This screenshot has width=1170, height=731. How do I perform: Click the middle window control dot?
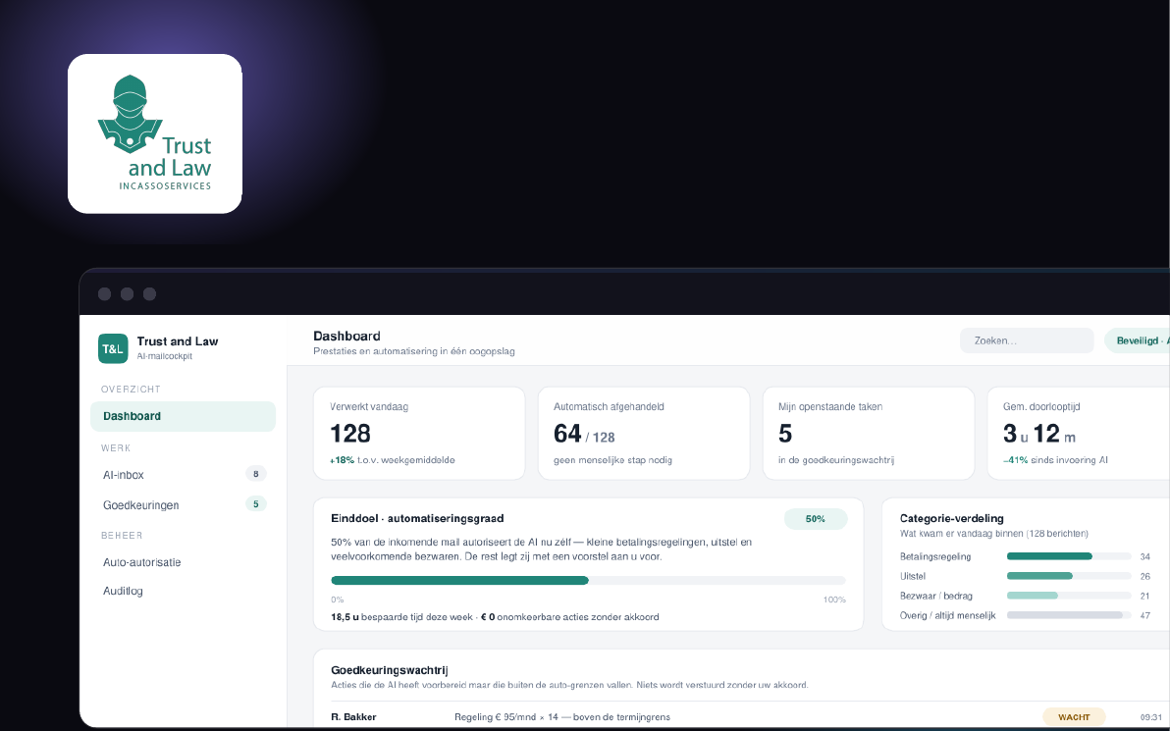click(127, 294)
